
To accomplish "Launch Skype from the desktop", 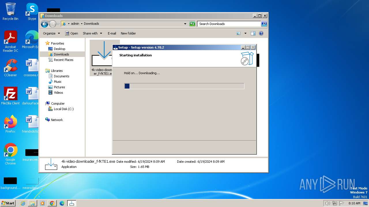I will pos(32,11).
